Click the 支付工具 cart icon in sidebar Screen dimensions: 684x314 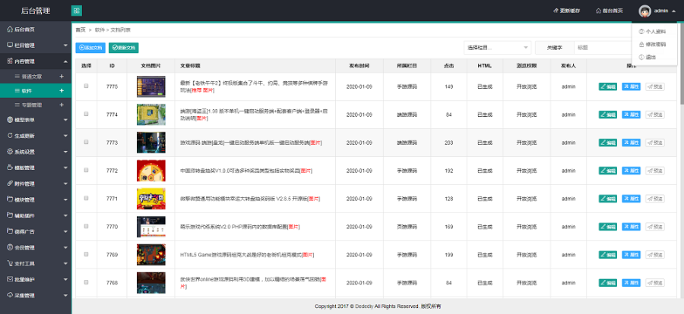(x=8, y=263)
